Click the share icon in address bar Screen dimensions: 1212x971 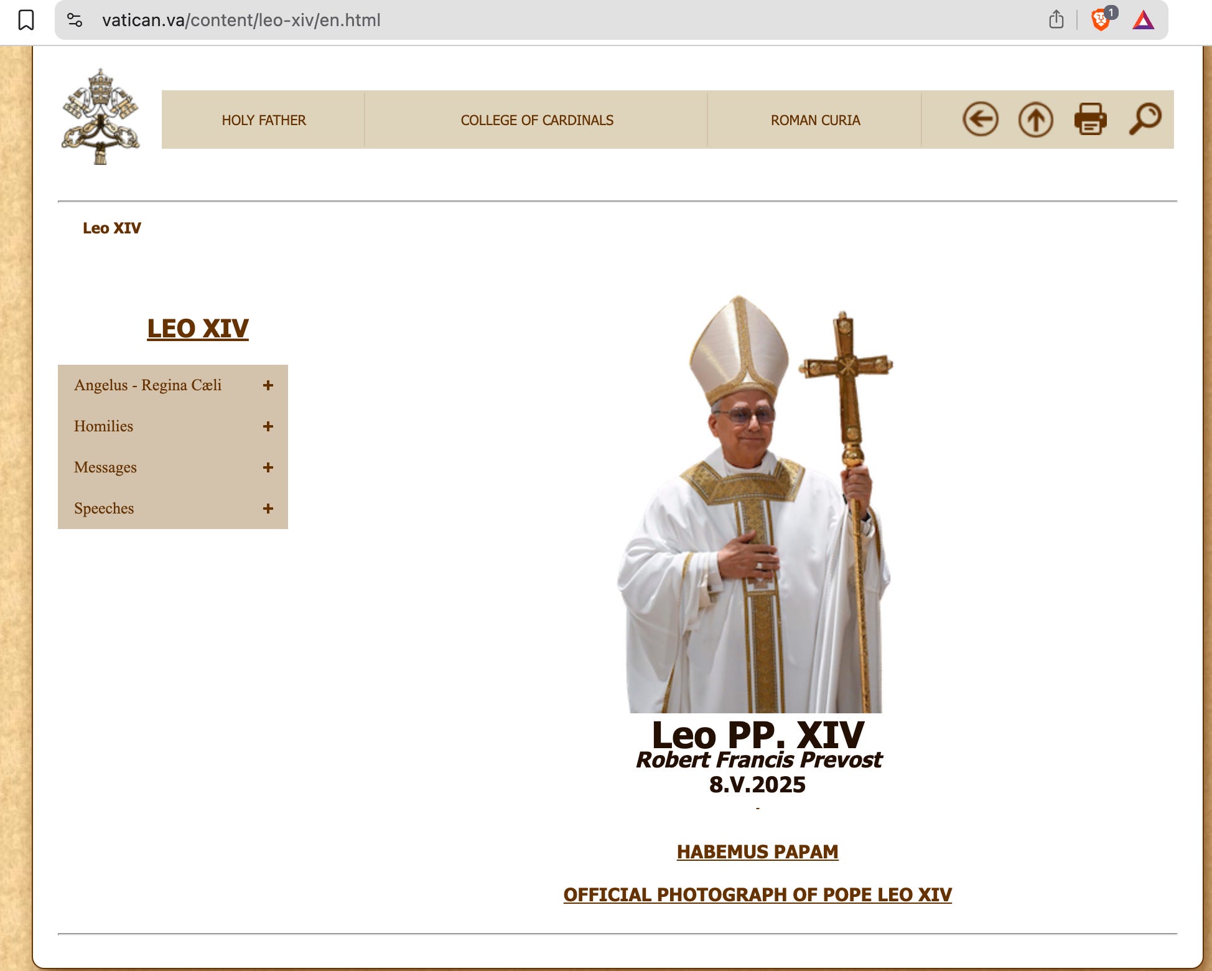pos(1056,19)
